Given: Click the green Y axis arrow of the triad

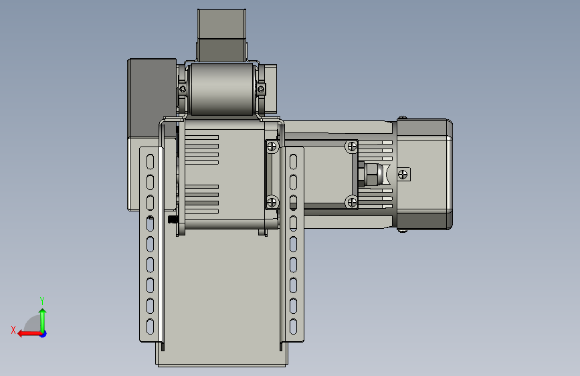Looking at the screenshot, I should coord(43,320).
